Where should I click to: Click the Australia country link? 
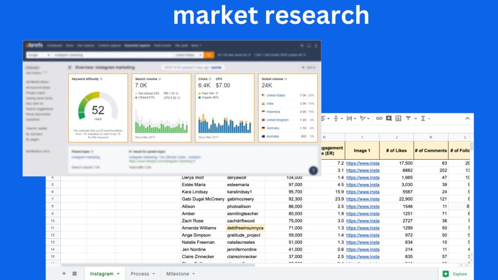click(273, 136)
